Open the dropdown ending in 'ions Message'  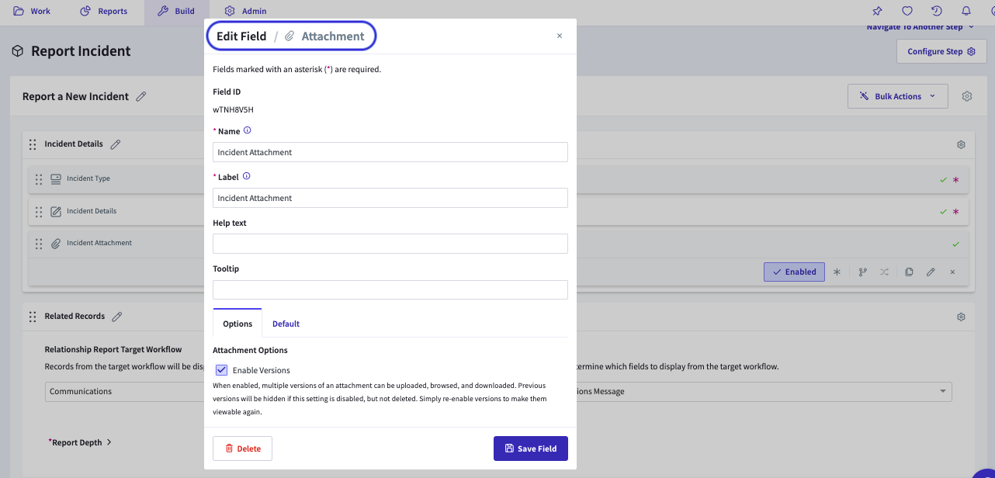pos(764,391)
